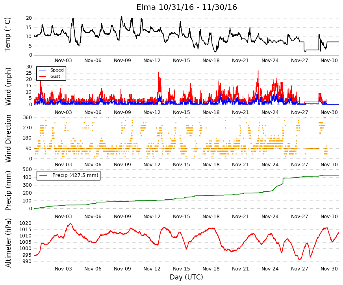Click the Wind (mph) axis label
343x285 pixels.
tap(8, 87)
